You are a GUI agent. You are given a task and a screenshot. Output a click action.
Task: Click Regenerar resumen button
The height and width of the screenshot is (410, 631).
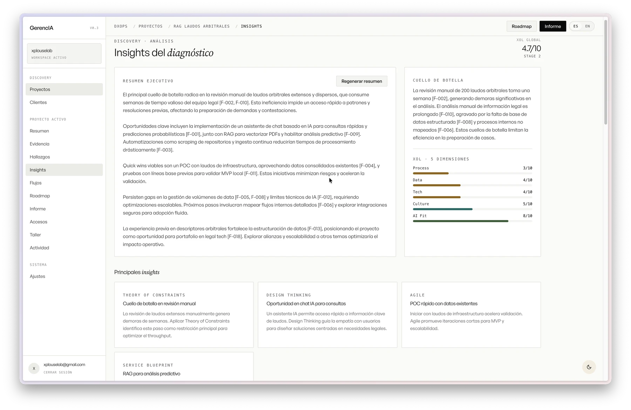(361, 81)
